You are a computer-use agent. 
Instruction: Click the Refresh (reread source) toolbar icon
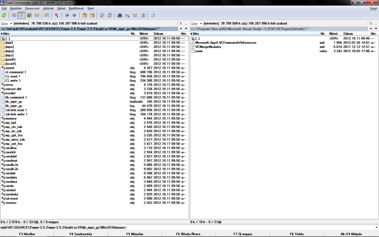point(4,15)
